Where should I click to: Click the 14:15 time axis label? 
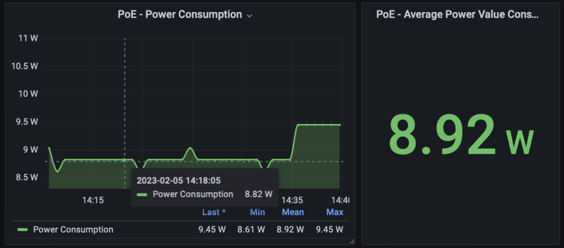[x=93, y=200]
